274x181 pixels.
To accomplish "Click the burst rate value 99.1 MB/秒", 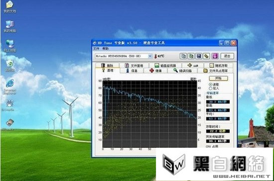I will (218, 141).
